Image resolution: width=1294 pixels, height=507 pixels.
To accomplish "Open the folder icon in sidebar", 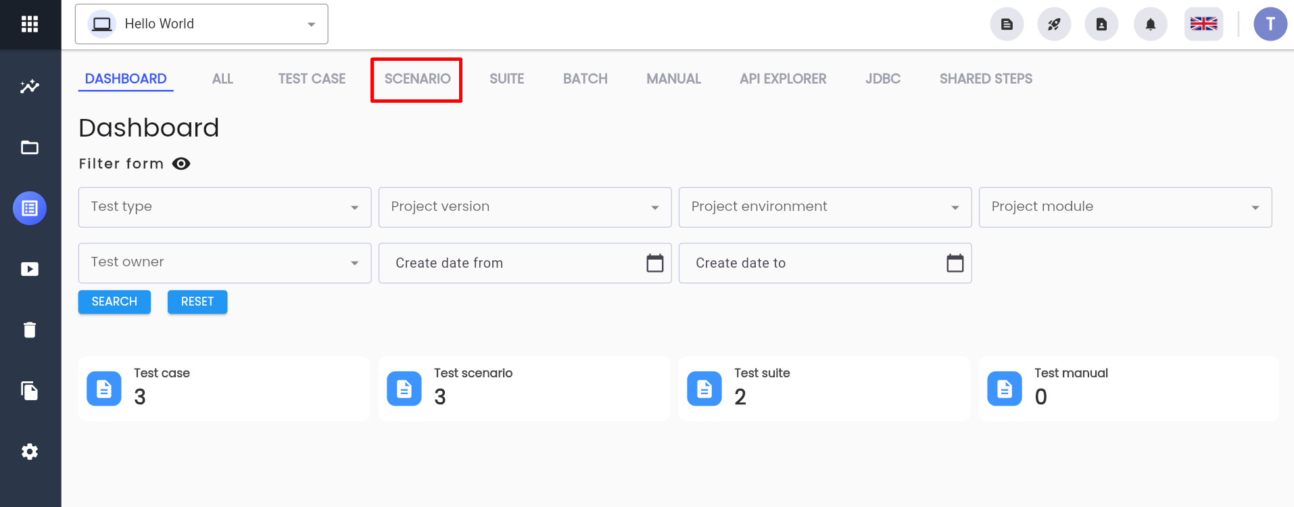I will coord(30,147).
